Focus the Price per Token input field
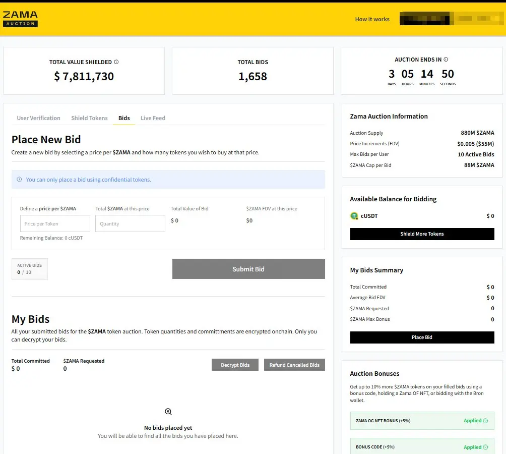 (x=55, y=223)
